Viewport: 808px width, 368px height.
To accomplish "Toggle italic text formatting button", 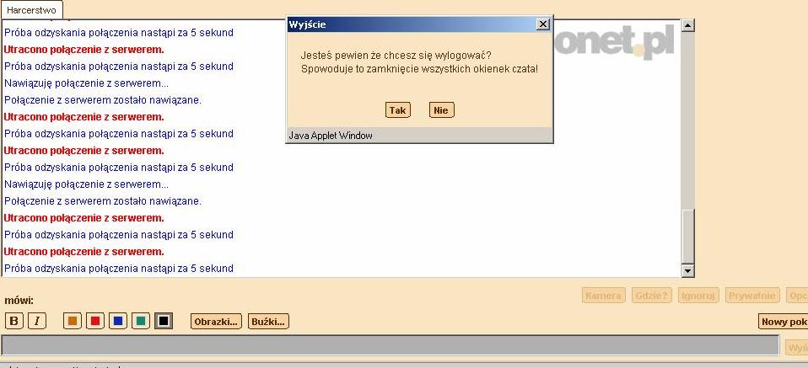I will 36,321.
